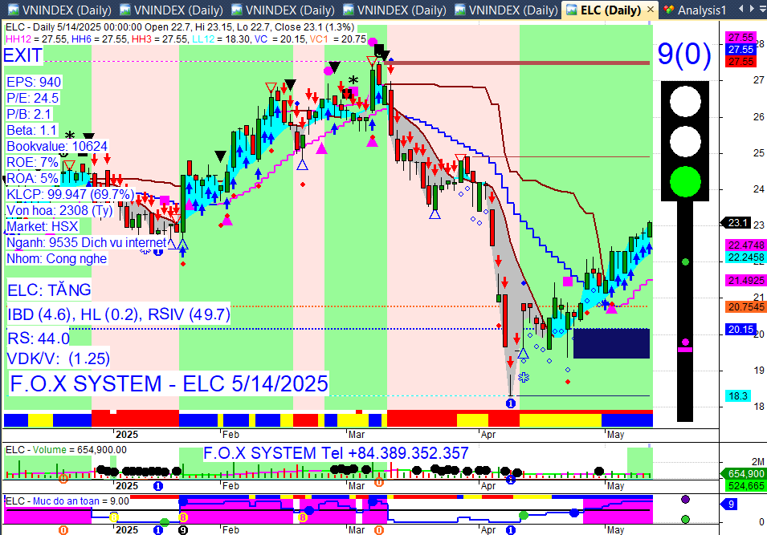Click the cyan 22.2458 axis label
Viewport: 767px width, 535px height.
pyautogui.click(x=745, y=257)
